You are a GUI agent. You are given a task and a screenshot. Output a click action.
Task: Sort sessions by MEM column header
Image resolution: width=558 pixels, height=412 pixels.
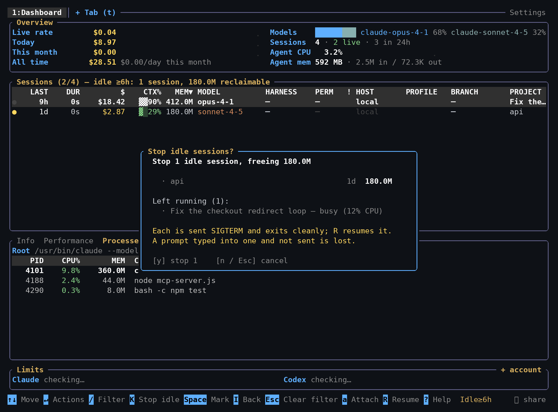pos(184,92)
